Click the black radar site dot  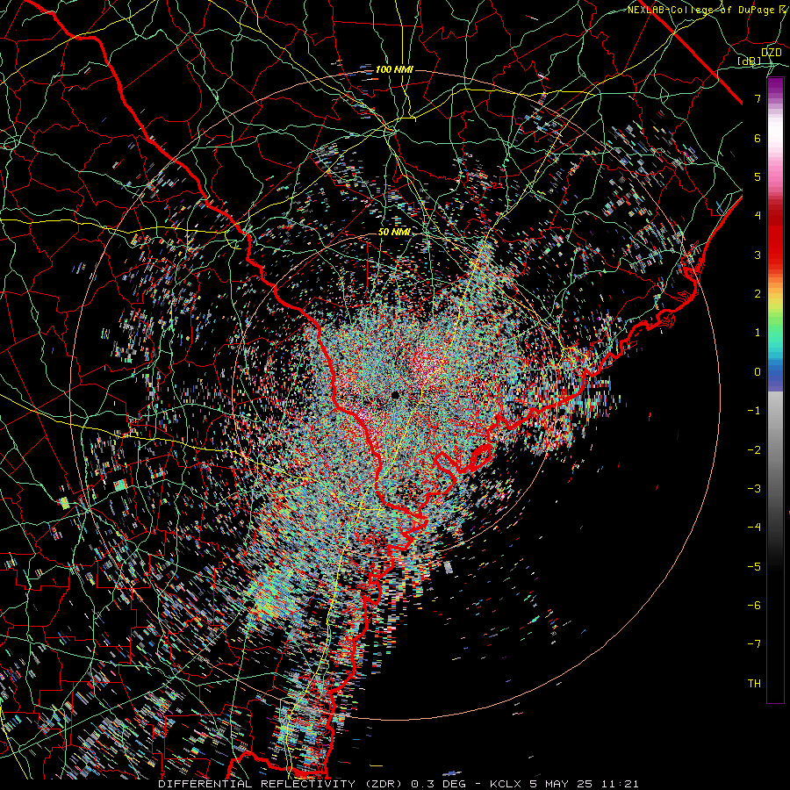(396, 395)
